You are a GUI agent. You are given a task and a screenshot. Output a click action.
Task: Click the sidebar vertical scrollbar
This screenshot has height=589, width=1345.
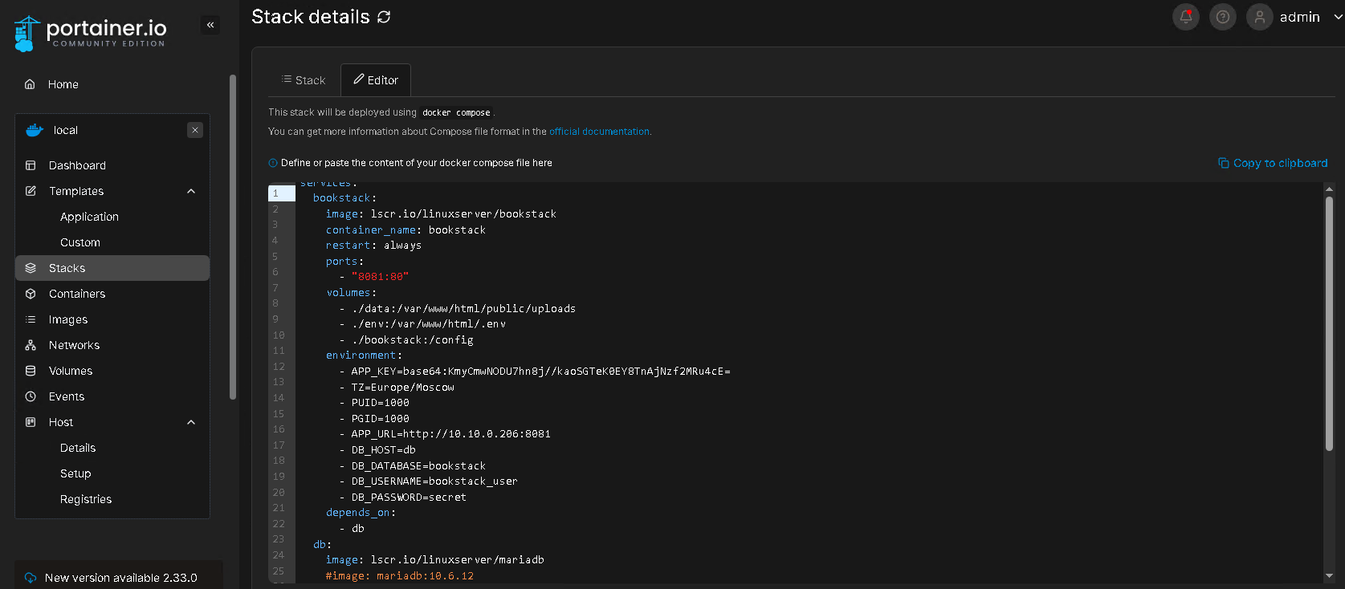point(233,237)
